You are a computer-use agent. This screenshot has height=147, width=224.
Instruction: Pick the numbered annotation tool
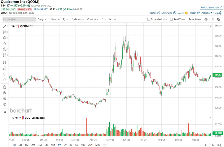(x=5, y=49)
